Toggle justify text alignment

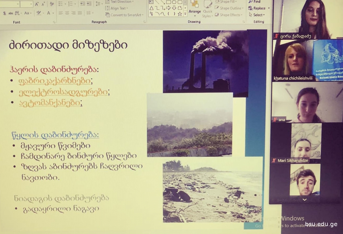point(80,13)
